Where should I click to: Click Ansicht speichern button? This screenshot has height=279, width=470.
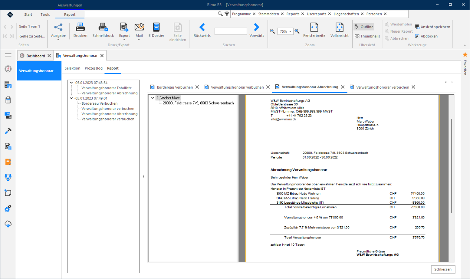coord(432,27)
